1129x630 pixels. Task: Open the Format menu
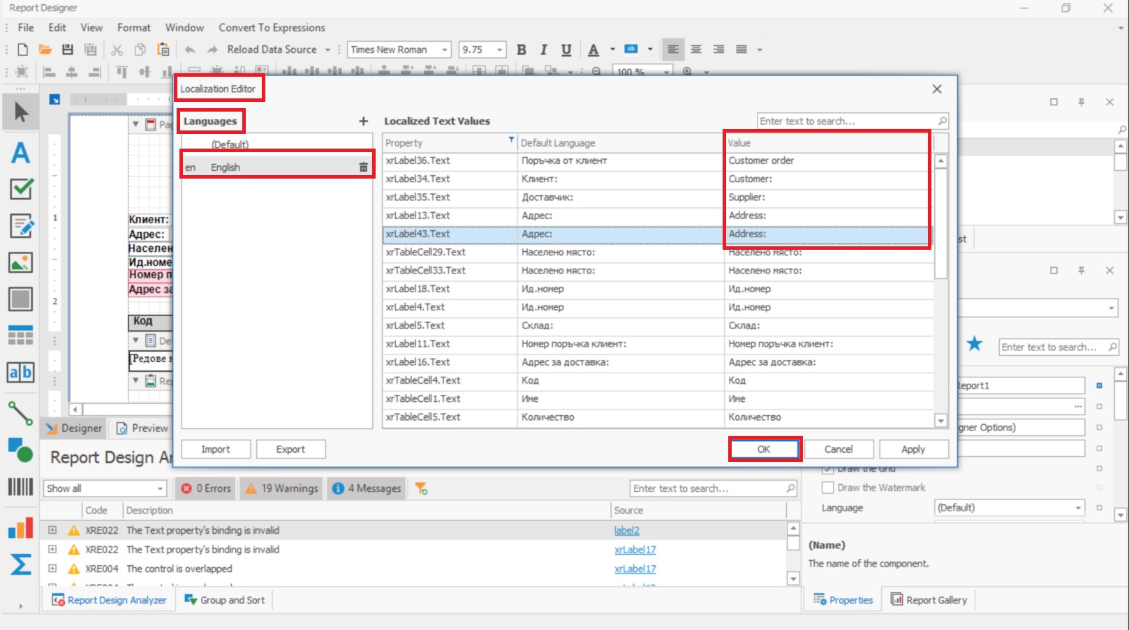134,28
